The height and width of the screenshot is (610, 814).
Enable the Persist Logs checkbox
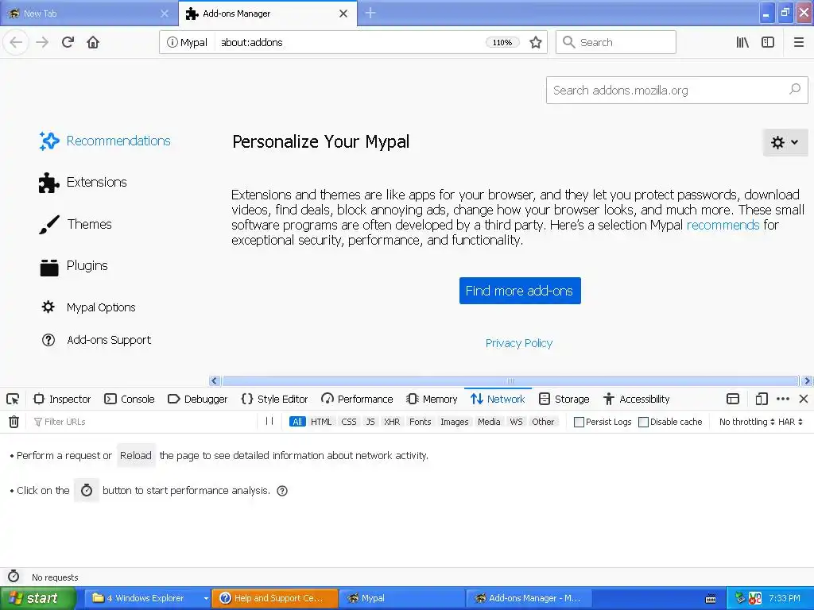point(579,422)
